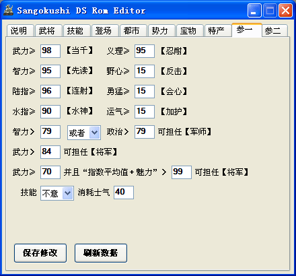
Task: Click the 野心≥ field for 【反击】
Action: [145, 71]
